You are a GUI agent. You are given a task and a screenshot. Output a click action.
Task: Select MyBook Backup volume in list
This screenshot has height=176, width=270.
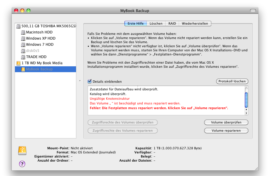pos(45,69)
